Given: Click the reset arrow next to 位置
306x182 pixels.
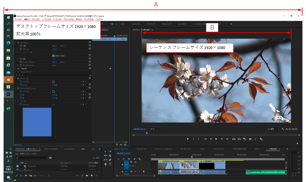Looking at the screenshot, I should (x=90, y=46).
